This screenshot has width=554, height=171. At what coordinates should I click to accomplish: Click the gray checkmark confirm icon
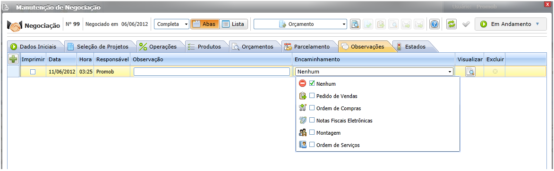(466, 24)
